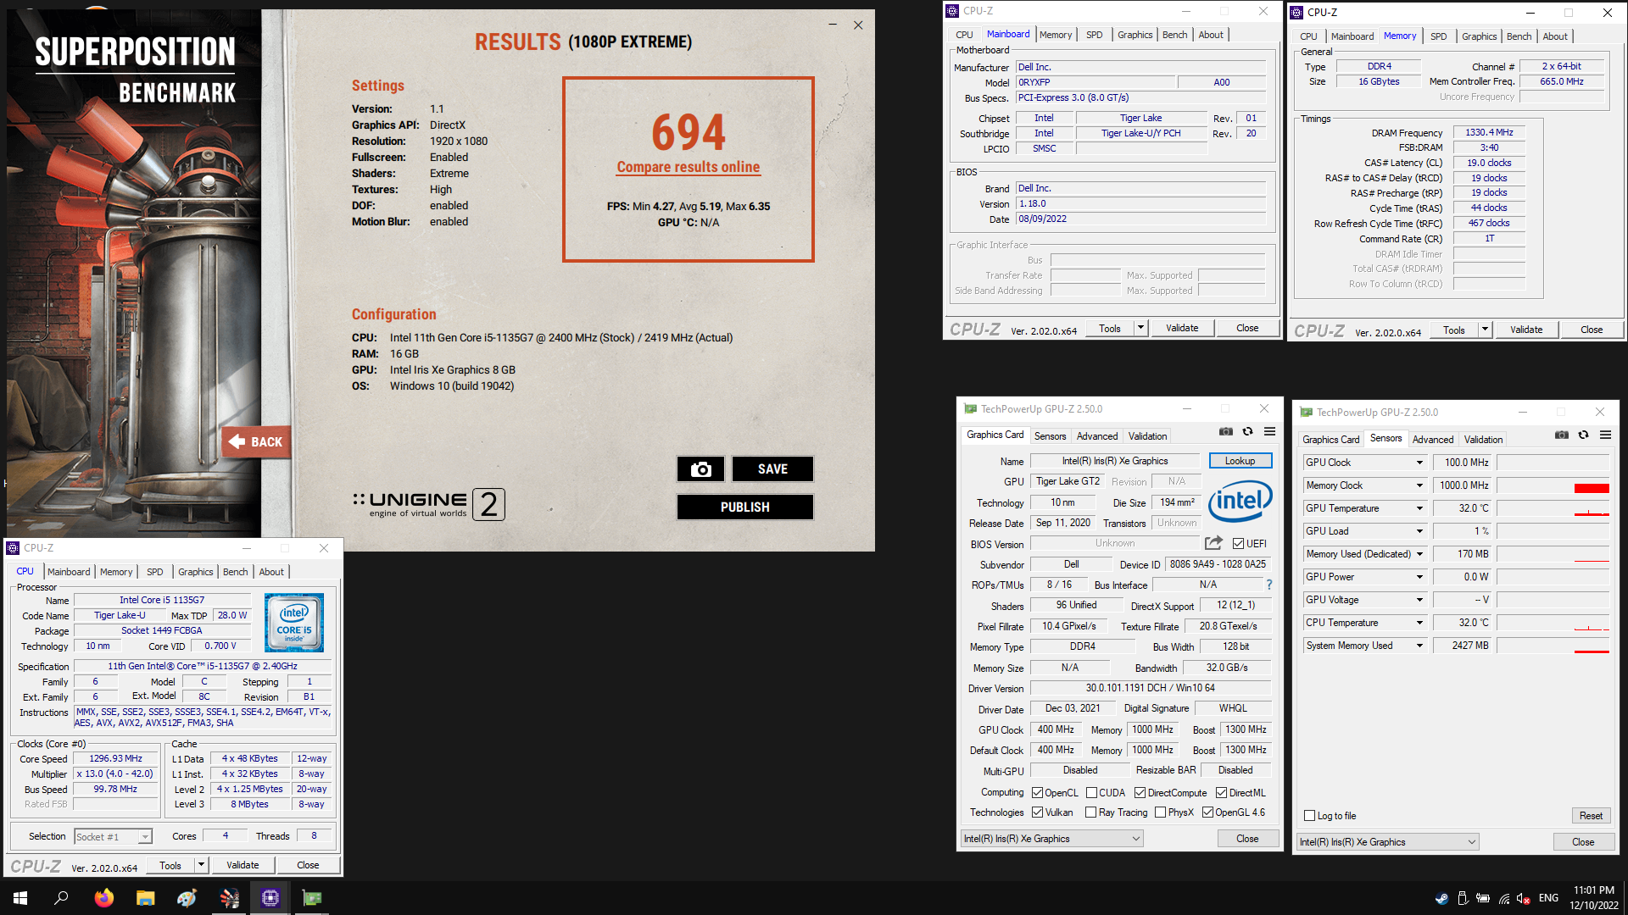Enable Log to file checkbox

1309,816
